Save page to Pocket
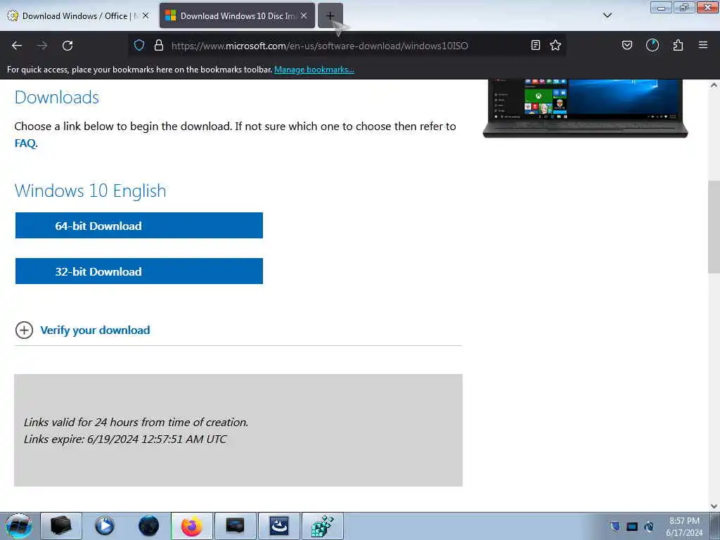 (x=627, y=45)
